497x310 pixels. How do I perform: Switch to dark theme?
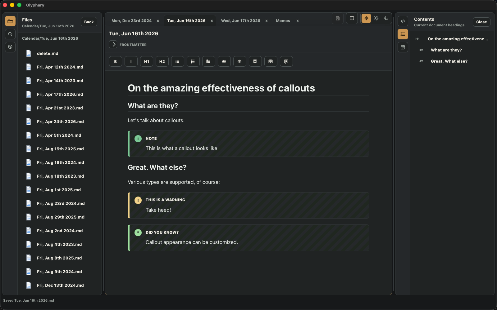386,18
